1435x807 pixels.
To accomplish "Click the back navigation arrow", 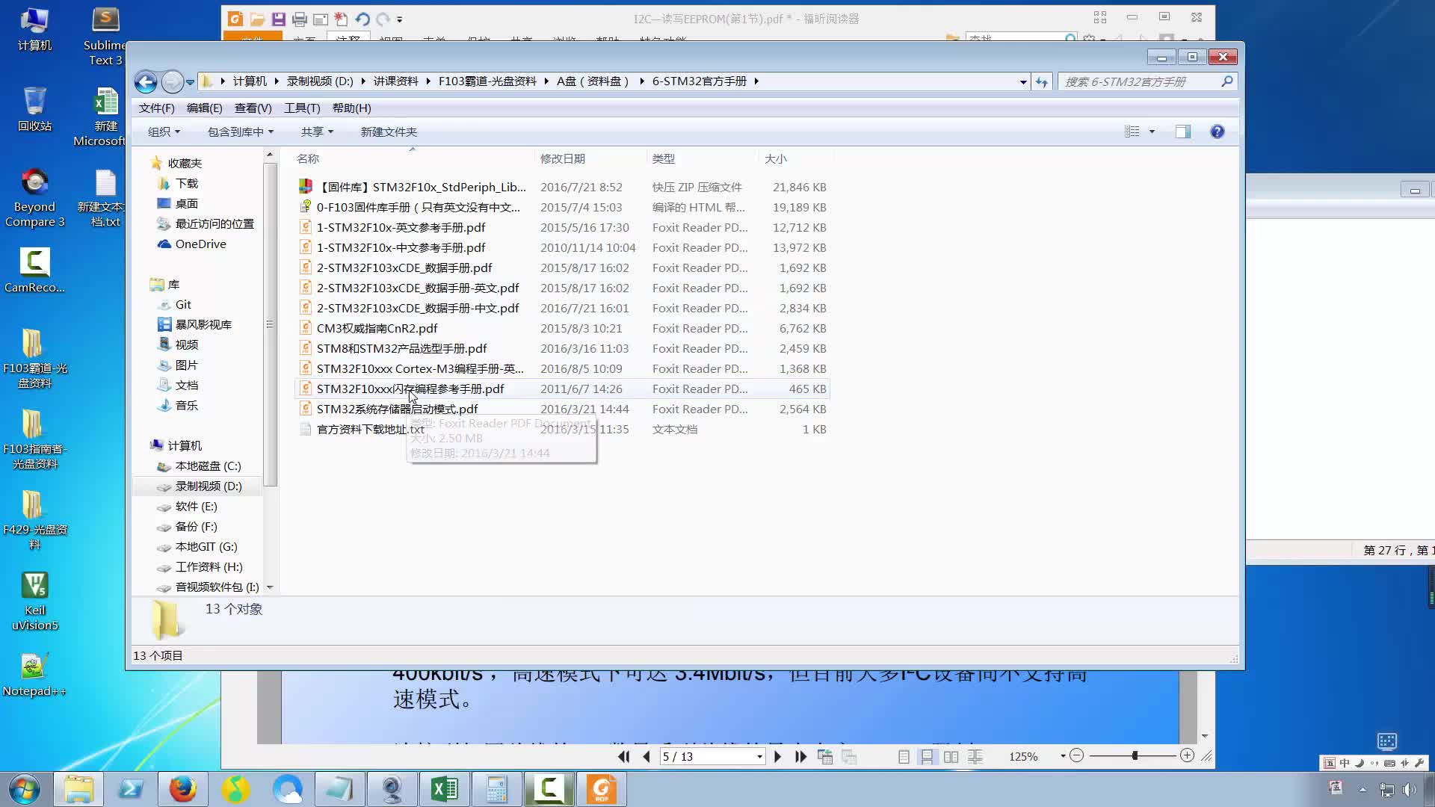I will [145, 81].
